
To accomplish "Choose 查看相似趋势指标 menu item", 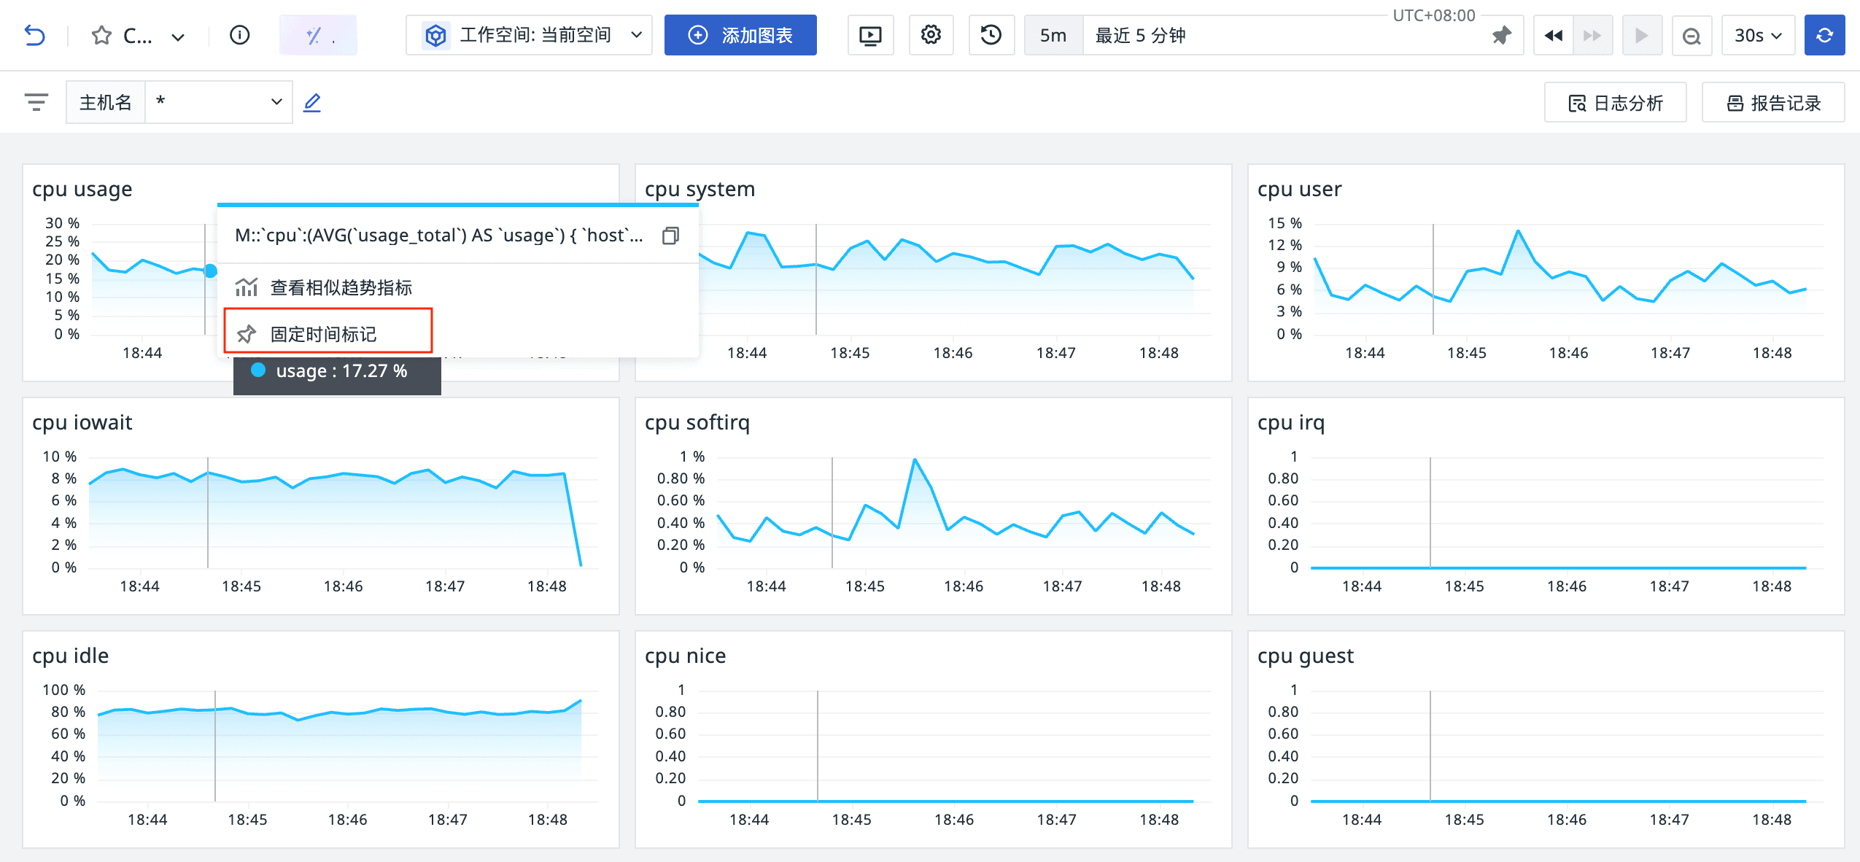I will pos(341,287).
